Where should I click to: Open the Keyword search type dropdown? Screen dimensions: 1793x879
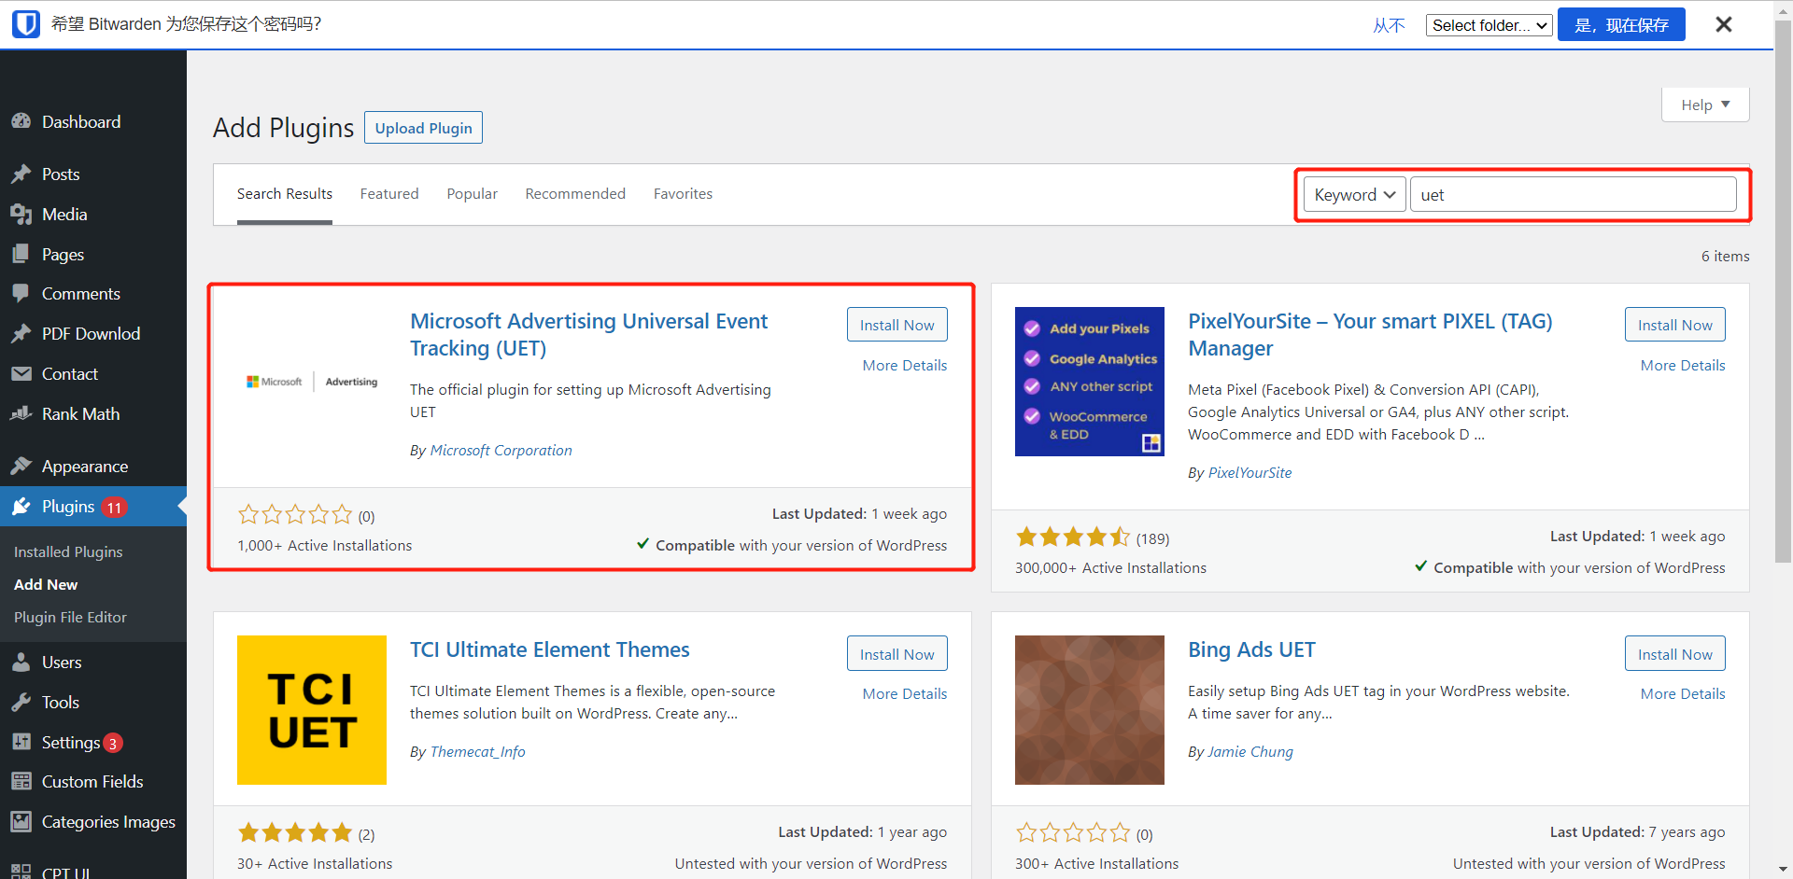point(1354,194)
